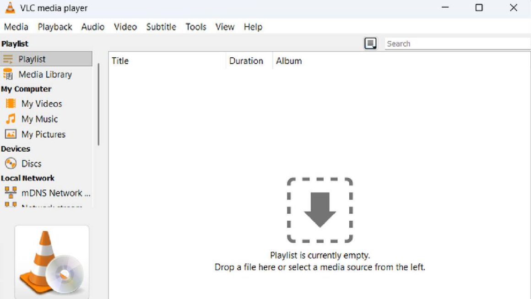Click the 'Local Network' section heading
The width and height of the screenshot is (531, 299).
pos(27,178)
